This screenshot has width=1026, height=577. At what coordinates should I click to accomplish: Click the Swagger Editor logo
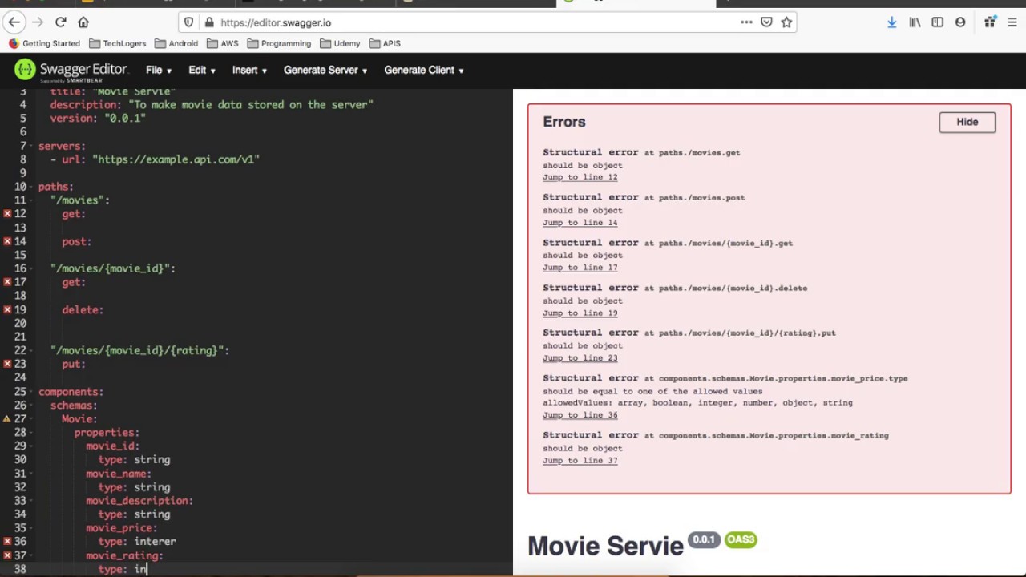tap(71, 71)
